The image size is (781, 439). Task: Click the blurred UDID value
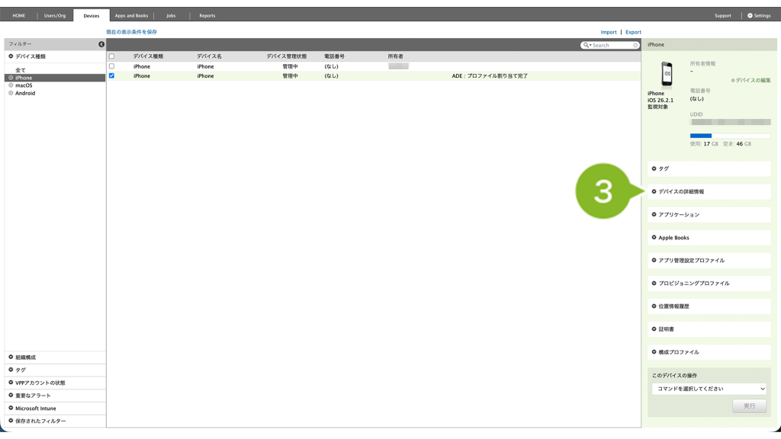[x=730, y=122]
